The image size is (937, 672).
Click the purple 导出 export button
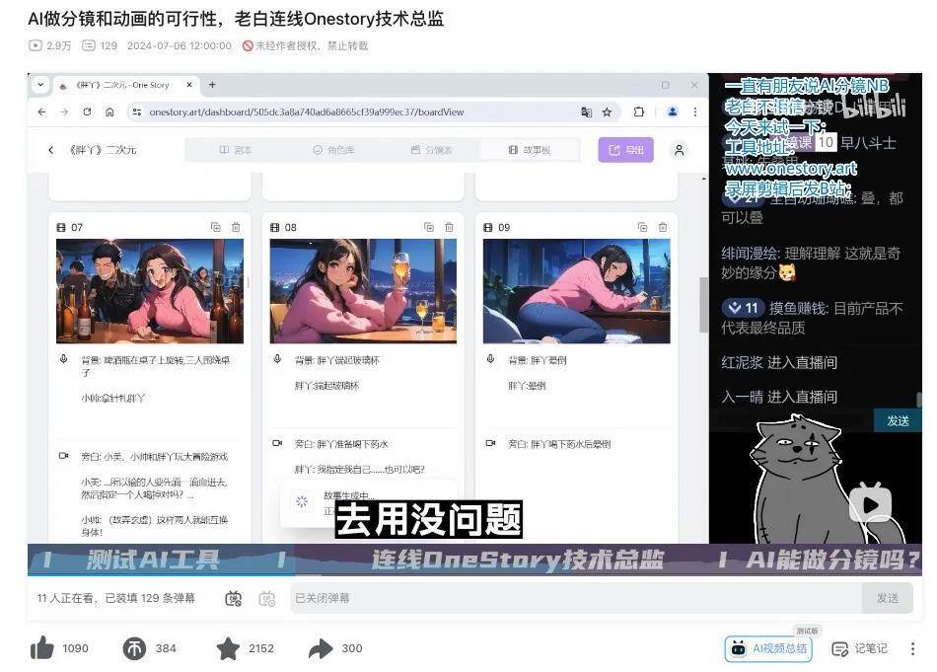(624, 150)
